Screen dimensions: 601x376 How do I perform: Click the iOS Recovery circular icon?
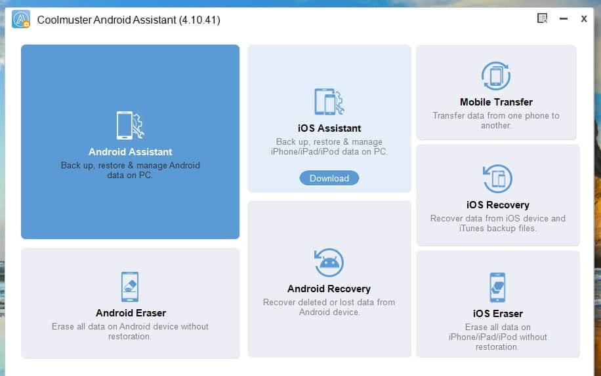496,179
